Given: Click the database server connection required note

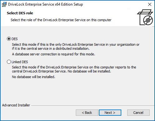Looking at the screenshot, I should [53, 54].
